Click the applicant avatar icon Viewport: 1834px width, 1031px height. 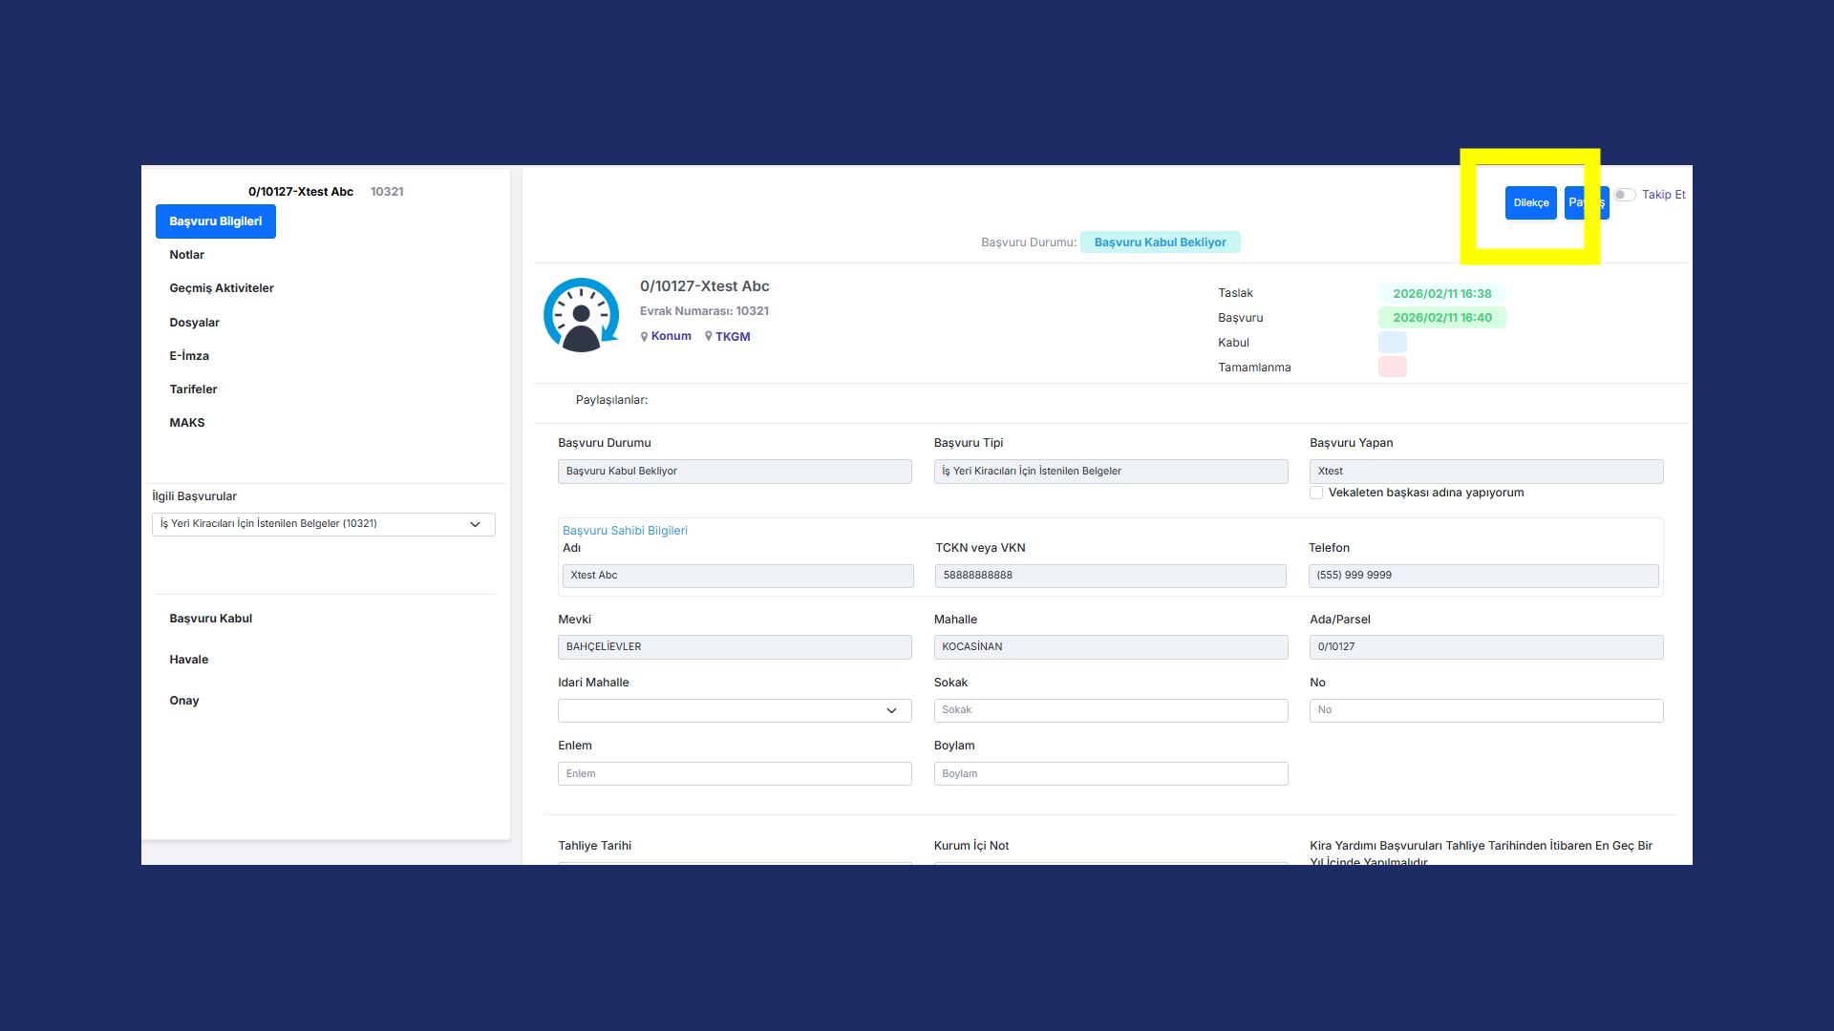pos(581,315)
